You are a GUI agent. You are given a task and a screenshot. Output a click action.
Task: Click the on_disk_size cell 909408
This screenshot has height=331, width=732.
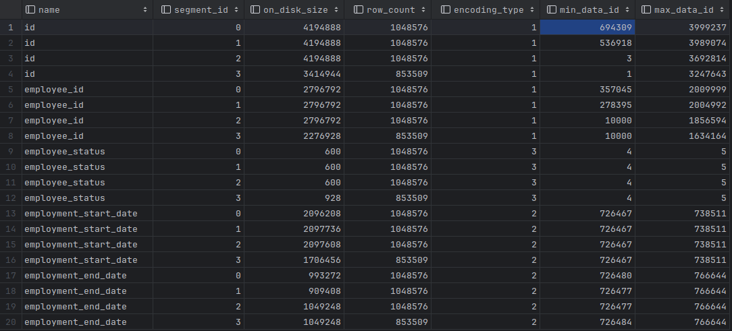point(294,291)
